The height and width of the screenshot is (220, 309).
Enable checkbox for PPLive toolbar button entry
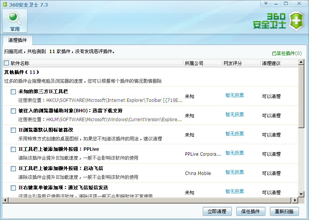click(13, 149)
